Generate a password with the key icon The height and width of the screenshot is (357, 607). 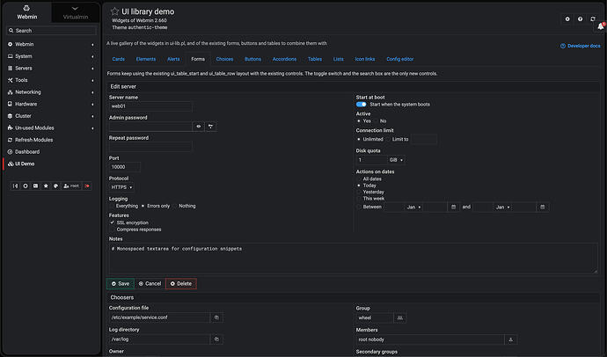pyautogui.click(x=210, y=127)
